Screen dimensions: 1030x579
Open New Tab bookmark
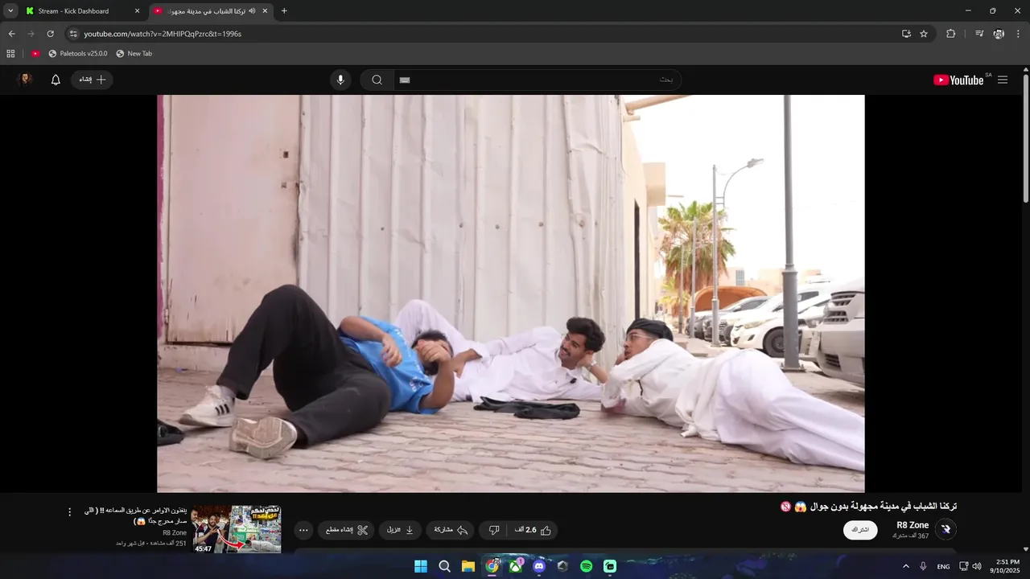(x=134, y=54)
